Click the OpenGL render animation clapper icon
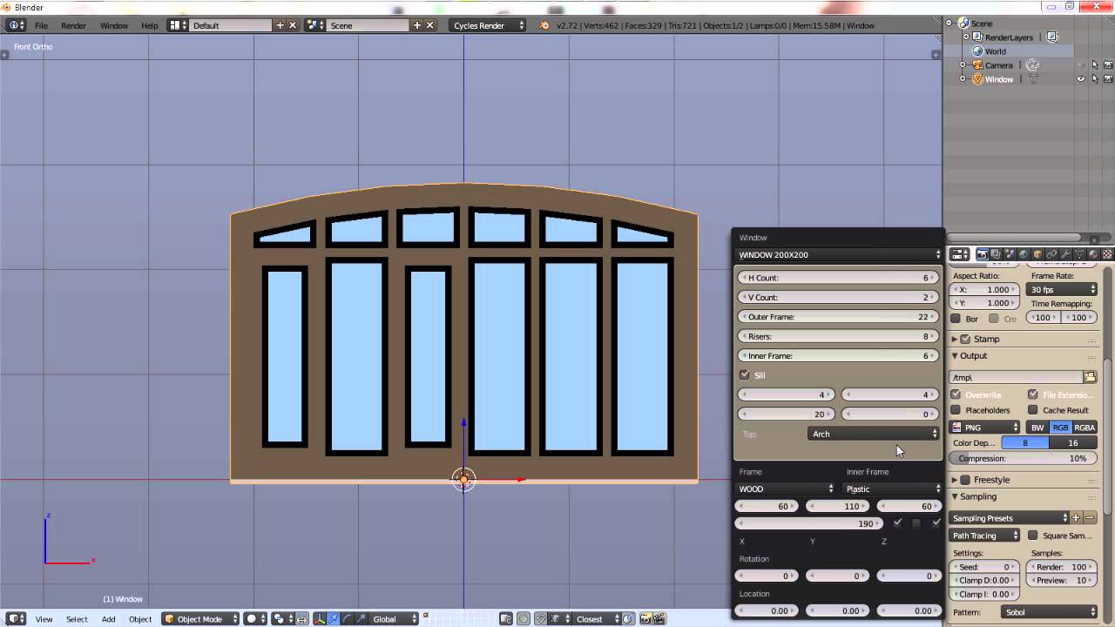Viewport: 1115px width, 627px height. (x=659, y=619)
